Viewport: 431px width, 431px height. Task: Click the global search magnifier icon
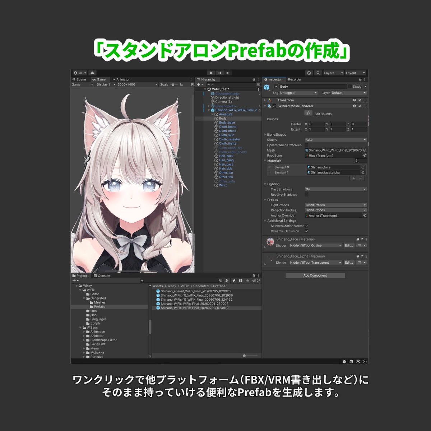point(318,73)
